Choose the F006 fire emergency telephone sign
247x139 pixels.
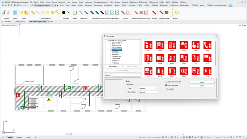pyautogui.click(x=207, y=45)
